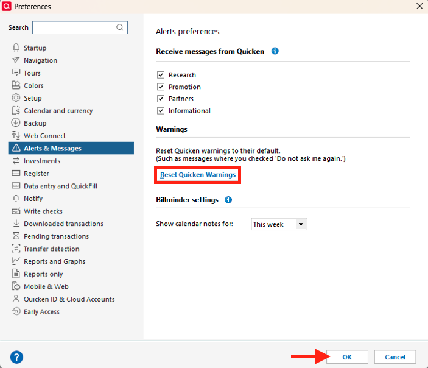Click the Tours speech-bubble icon
The height and width of the screenshot is (368, 428).
16,73
